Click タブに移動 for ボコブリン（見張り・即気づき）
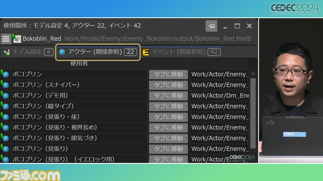The width and height of the screenshot is (323, 181). (168, 138)
